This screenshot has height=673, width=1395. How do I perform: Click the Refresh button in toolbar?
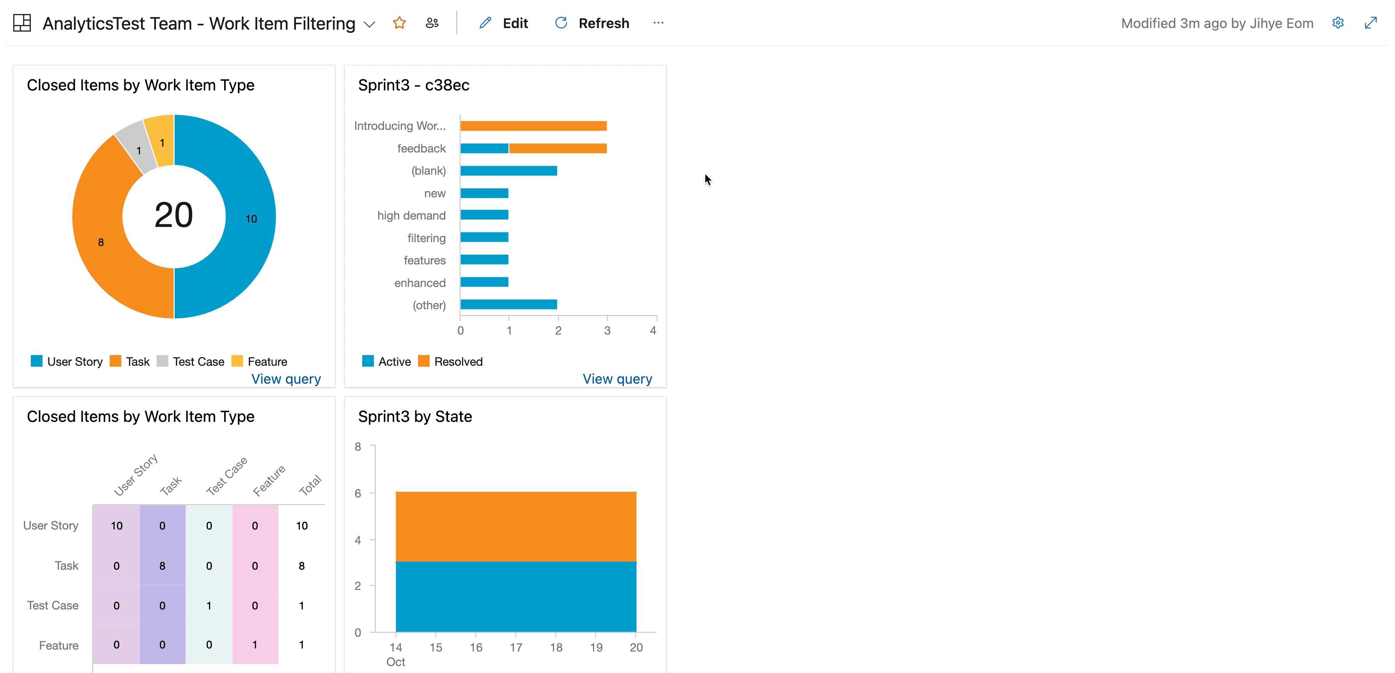click(x=591, y=23)
